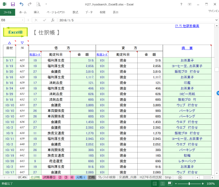Screen dimensions: 219x187
Task: Click the 100% zoom level
Action: click(x=211, y=184)
